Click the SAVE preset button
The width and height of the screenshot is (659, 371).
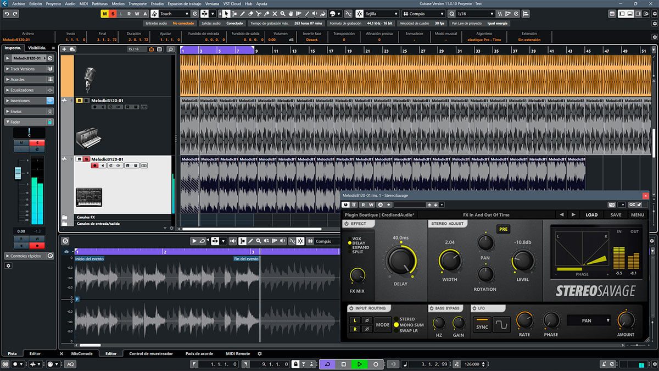pos(616,215)
